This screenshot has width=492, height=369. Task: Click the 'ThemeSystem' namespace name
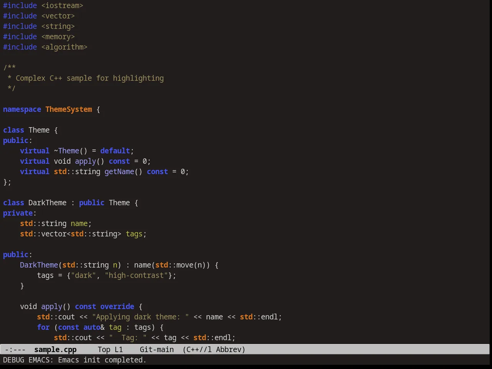[x=69, y=109]
